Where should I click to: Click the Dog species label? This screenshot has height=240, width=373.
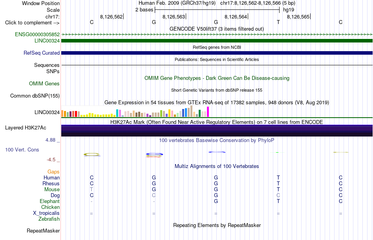click(x=55, y=196)
